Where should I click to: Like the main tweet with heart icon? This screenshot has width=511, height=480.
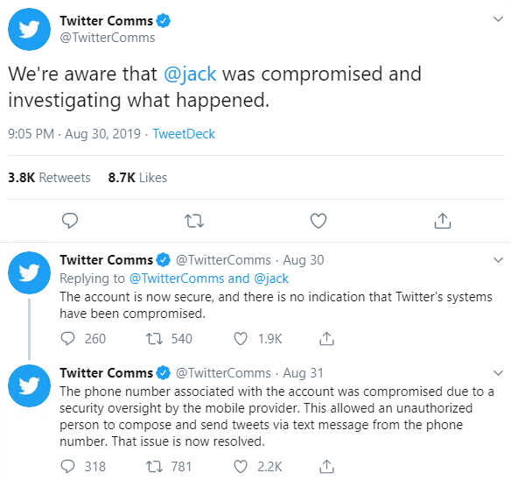318,221
